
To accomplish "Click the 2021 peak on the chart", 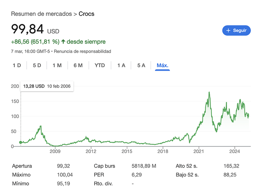I will 209,92.
